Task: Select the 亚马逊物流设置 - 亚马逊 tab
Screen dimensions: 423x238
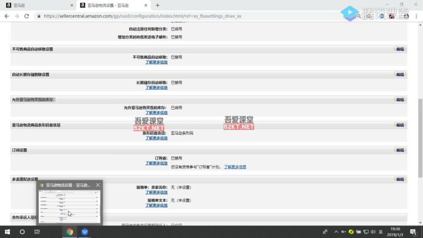Action: (113, 5)
